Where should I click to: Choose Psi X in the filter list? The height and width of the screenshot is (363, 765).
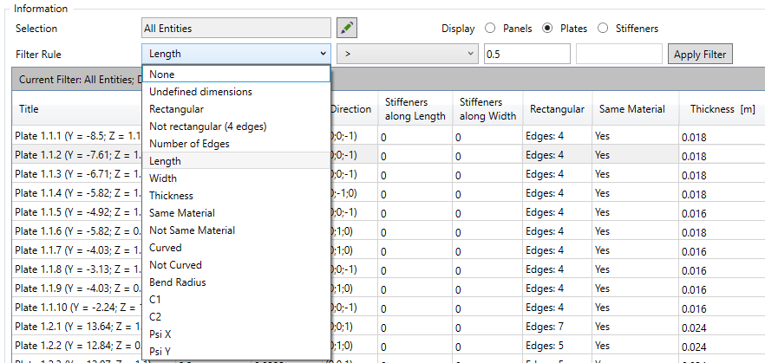click(236, 334)
